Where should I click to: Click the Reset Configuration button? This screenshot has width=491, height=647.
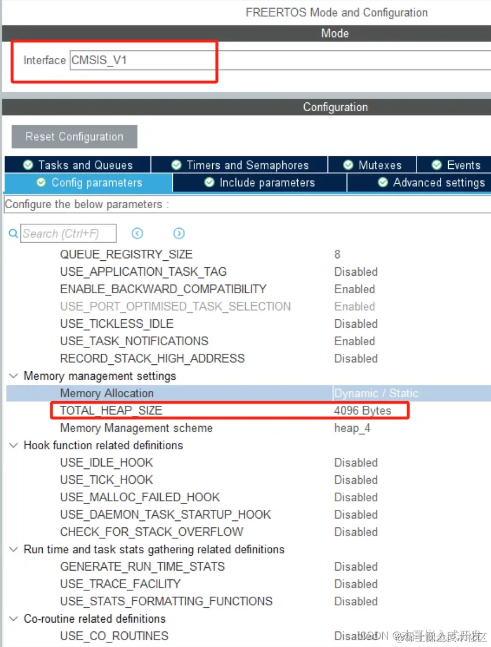pos(74,136)
